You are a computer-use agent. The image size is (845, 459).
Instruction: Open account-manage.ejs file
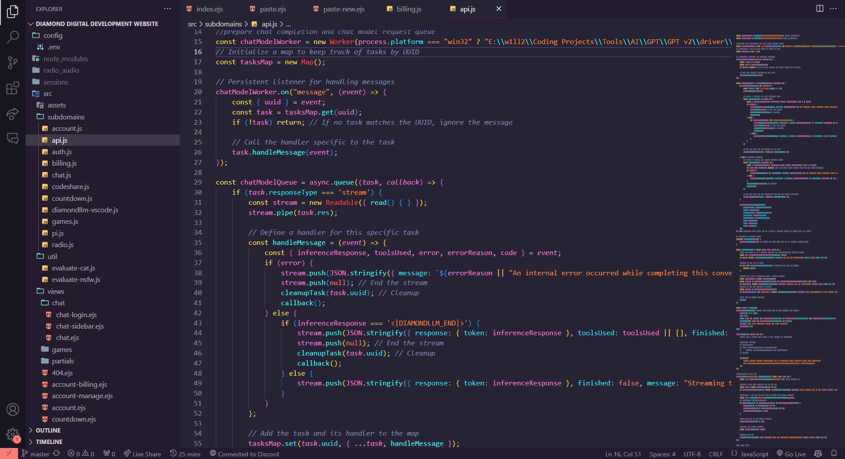(82, 396)
